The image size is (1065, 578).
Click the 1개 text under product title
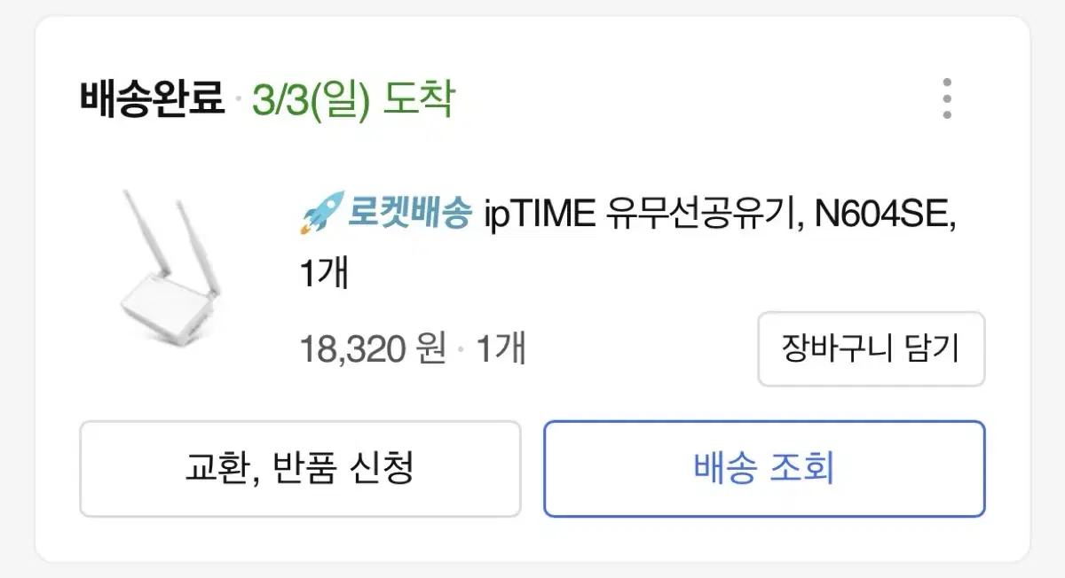pos(325,274)
